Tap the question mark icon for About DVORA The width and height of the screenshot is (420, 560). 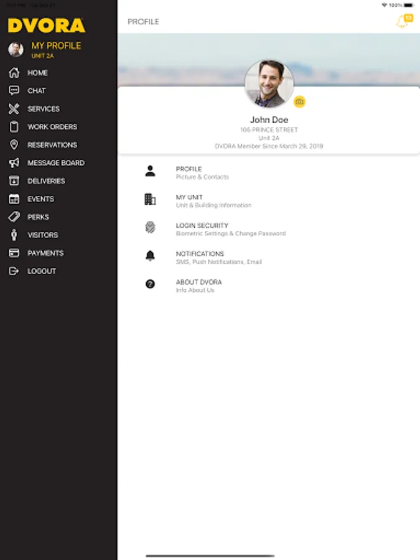tap(151, 284)
